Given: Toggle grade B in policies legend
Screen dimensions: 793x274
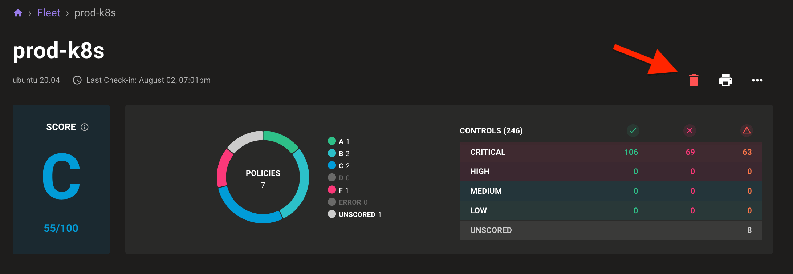Looking at the screenshot, I should (x=338, y=153).
